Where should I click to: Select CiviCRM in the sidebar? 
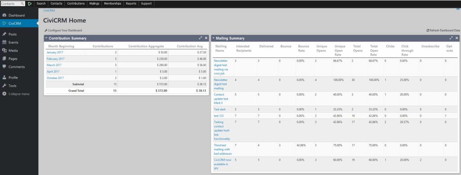pyautogui.click(x=15, y=23)
